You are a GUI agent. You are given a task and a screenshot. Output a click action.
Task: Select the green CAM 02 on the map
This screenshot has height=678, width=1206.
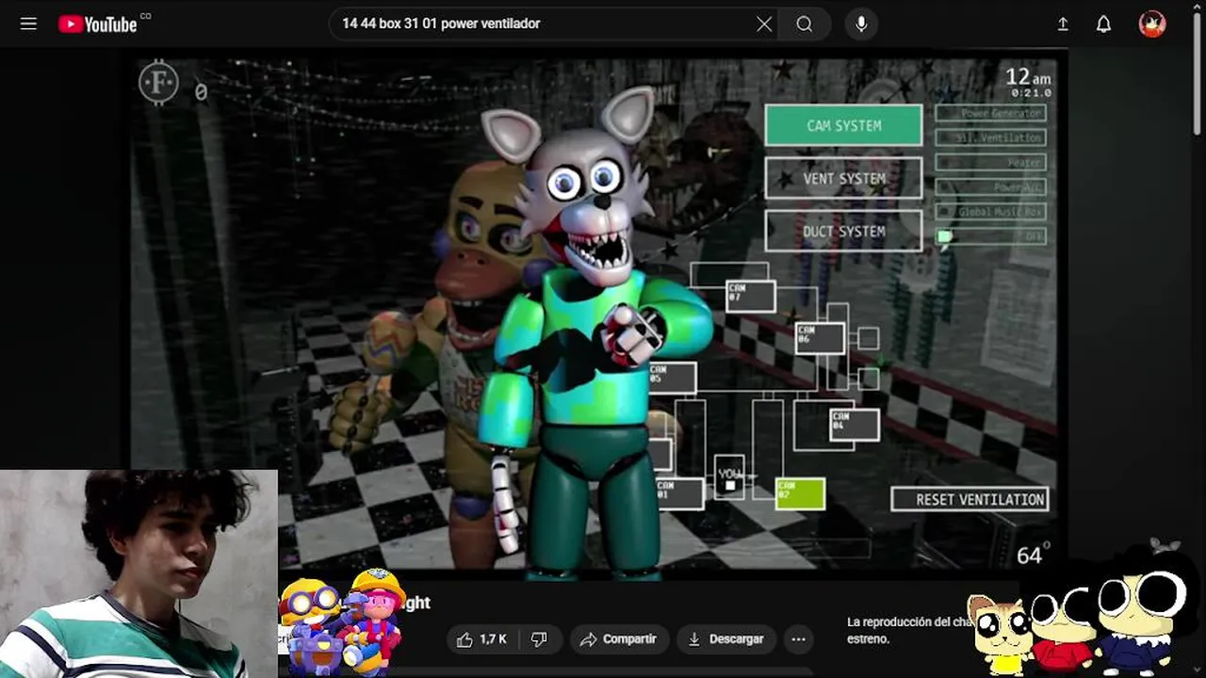click(x=800, y=493)
